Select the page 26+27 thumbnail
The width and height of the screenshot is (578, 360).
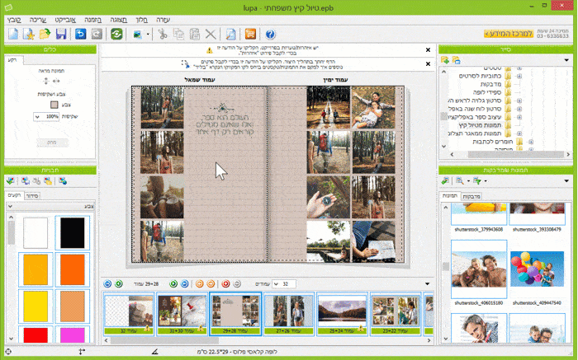click(x=288, y=314)
